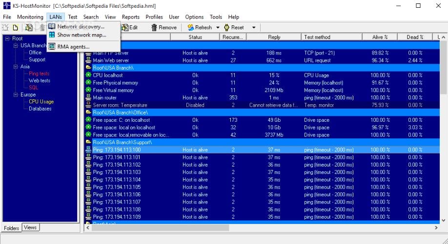The image size is (448, 244).
Task: Click the folder icon for Root\USA Branch\Support\
Action: pyautogui.click(x=88, y=142)
